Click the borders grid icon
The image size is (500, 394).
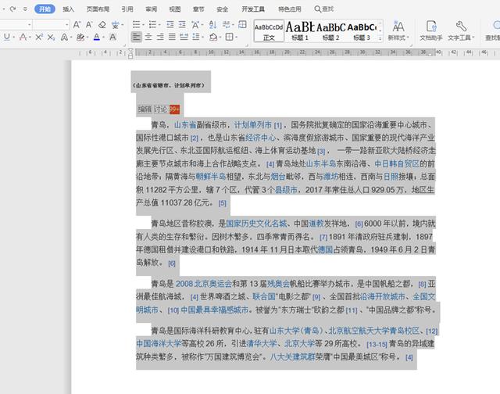pos(229,37)
